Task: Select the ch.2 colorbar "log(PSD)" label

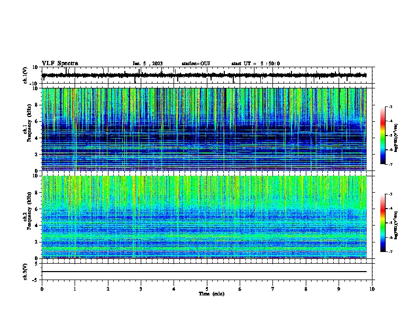Action: pos(396,225)
